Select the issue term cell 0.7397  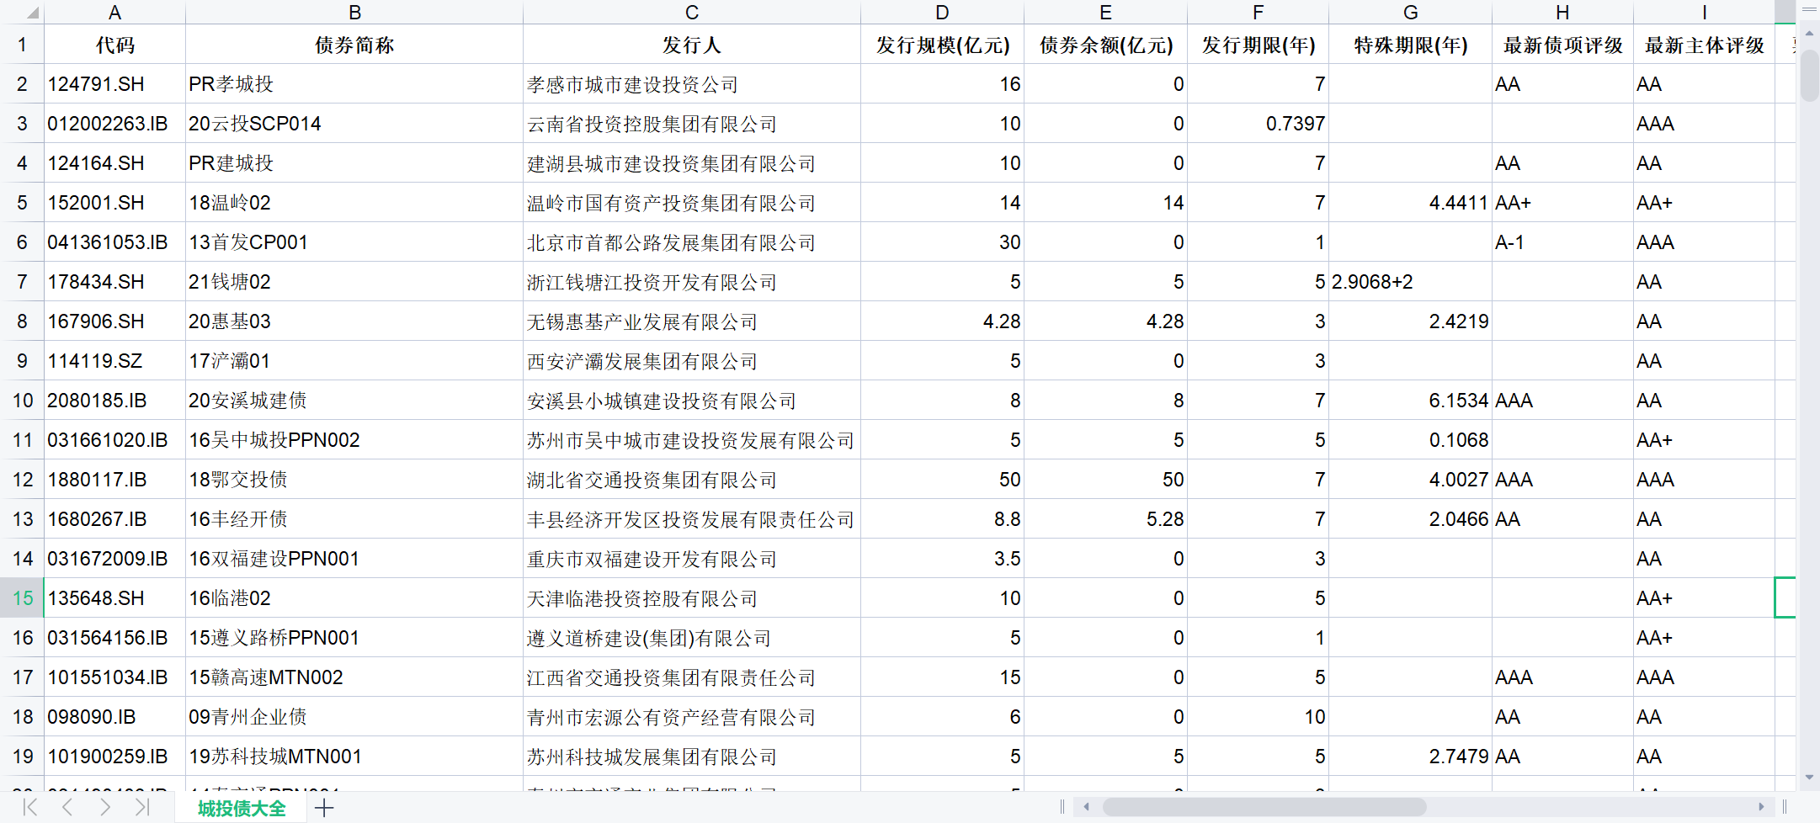[x=1259, y=124]
